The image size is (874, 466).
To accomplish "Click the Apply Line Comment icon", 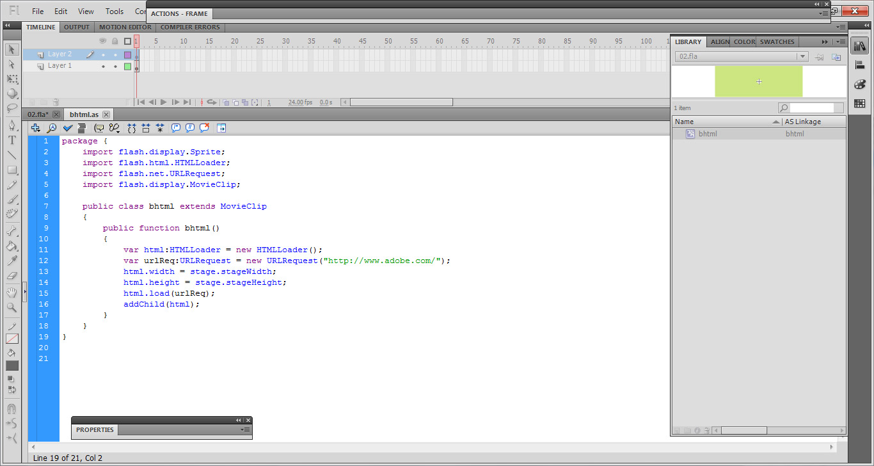I will [190, 128].
